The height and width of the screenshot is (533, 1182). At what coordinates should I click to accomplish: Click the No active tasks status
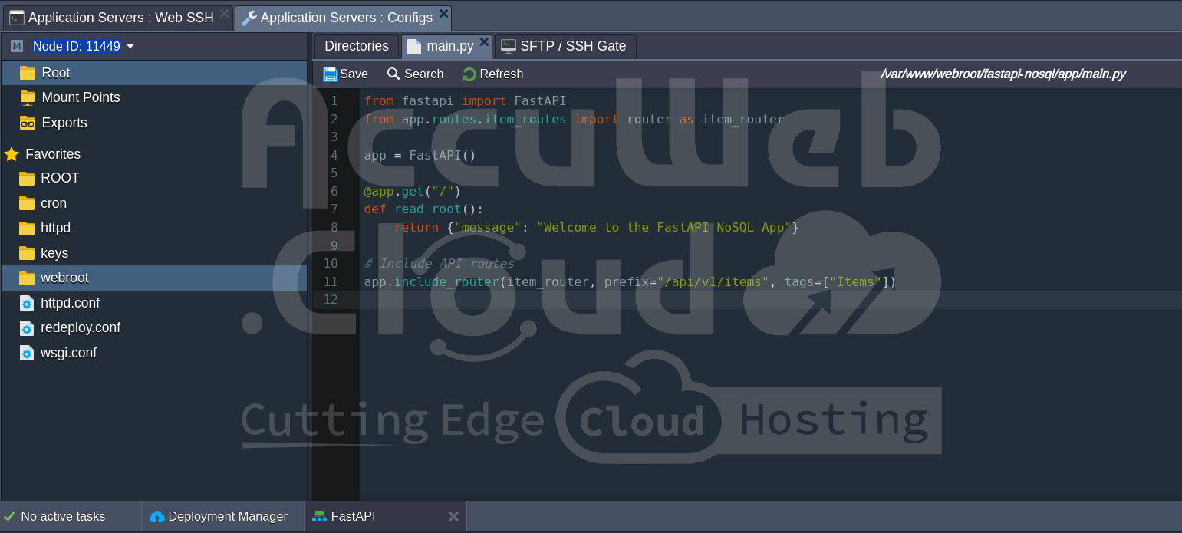click(x=63, y=517)
